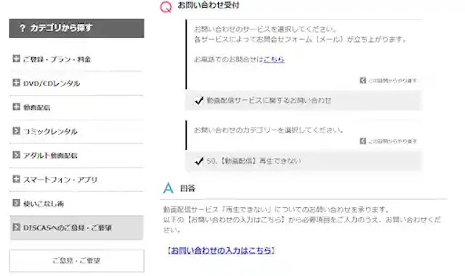This screenshot has height=276, width=465.
Task: Open 使いこなし術 category
Action: 44,204
